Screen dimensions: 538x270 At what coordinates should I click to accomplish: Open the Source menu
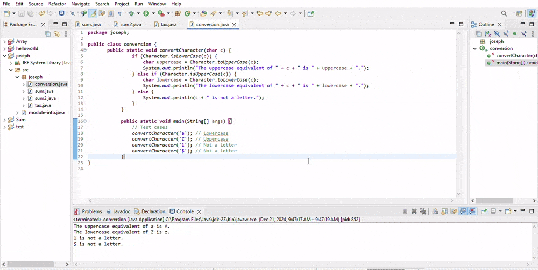tap(36, 4)
